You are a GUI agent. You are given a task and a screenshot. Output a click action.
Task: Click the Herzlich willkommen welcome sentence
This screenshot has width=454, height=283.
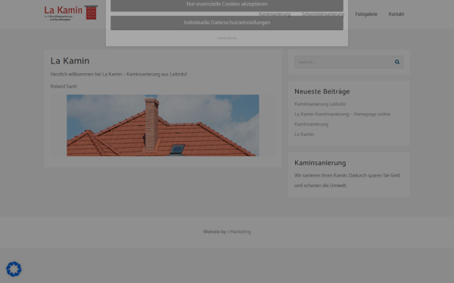click(119, 74)
